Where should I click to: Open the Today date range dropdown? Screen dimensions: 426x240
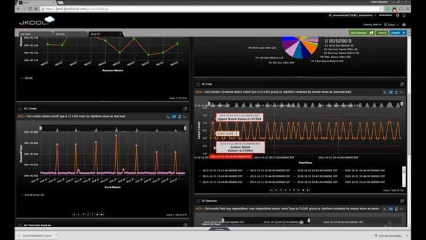coord(391,25)
